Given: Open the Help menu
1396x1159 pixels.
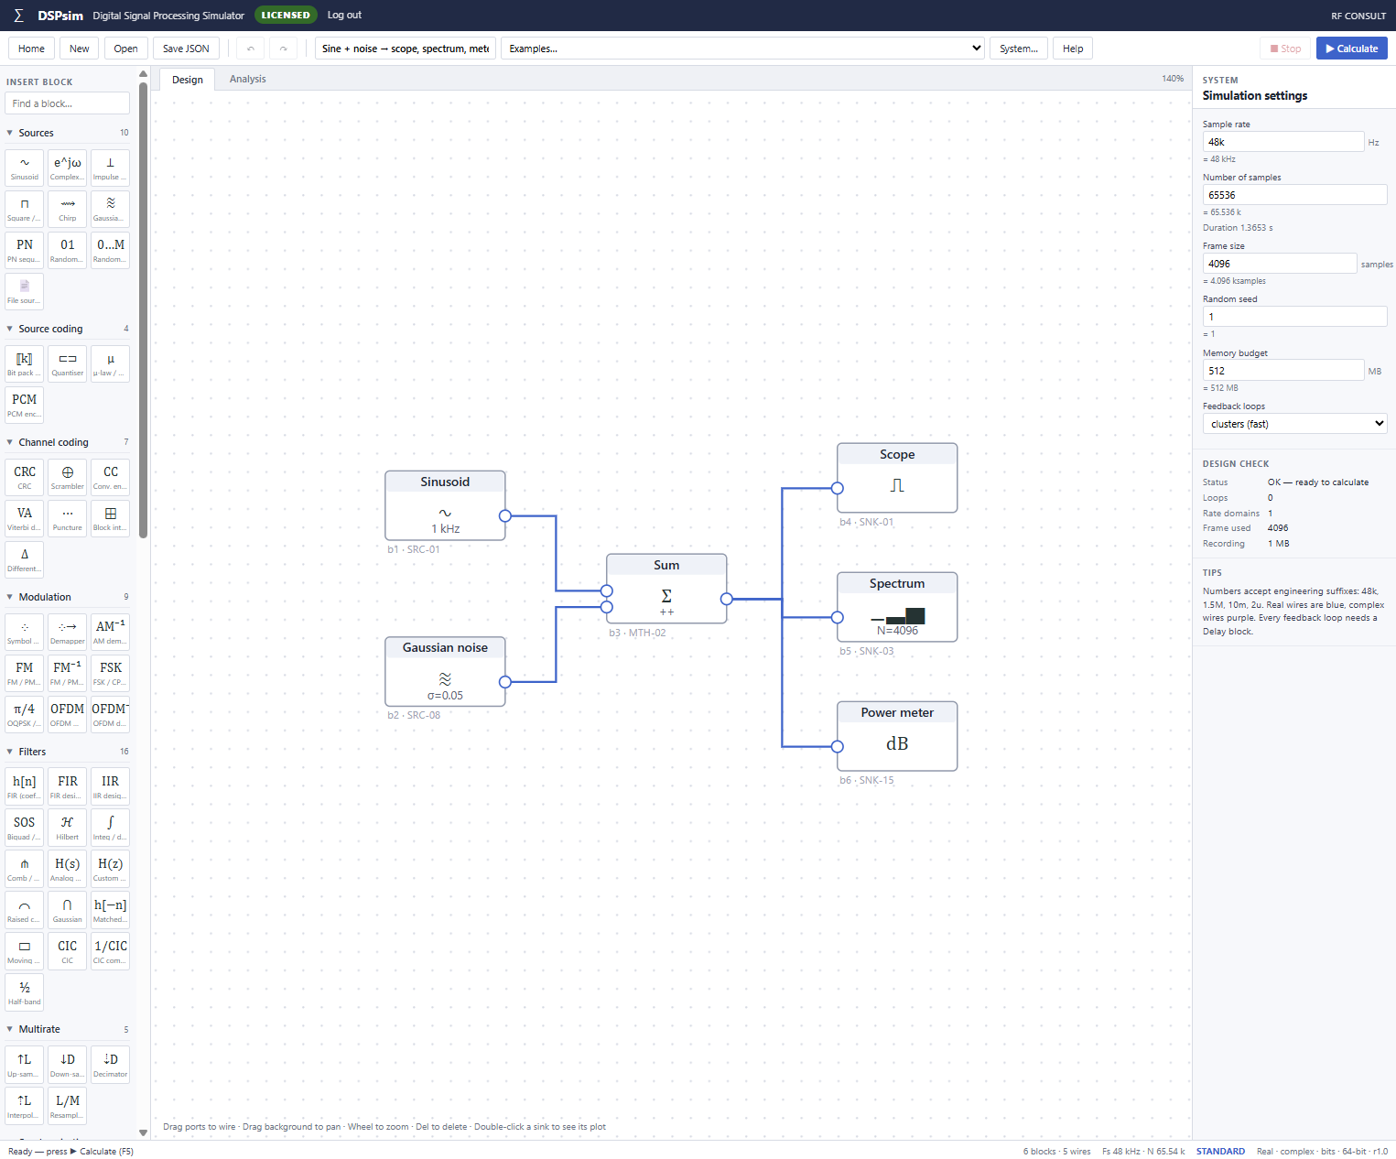Looking at the screenshot, I should [1073, 49].
